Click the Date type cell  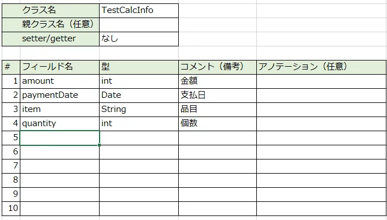[x=139, y=96]
